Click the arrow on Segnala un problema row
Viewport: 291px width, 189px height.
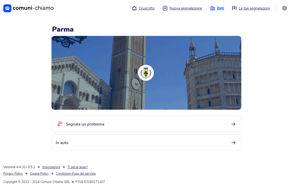tap(234, 124)
